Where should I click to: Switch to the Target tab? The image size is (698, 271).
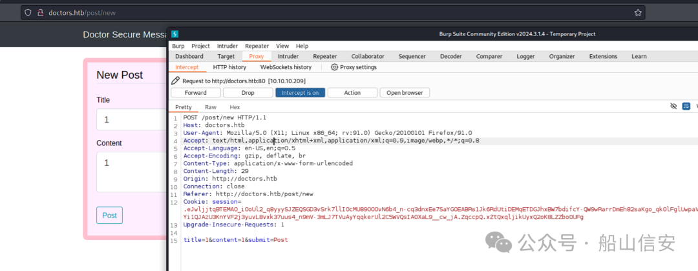pyautogui.click(x=226, y=56)
